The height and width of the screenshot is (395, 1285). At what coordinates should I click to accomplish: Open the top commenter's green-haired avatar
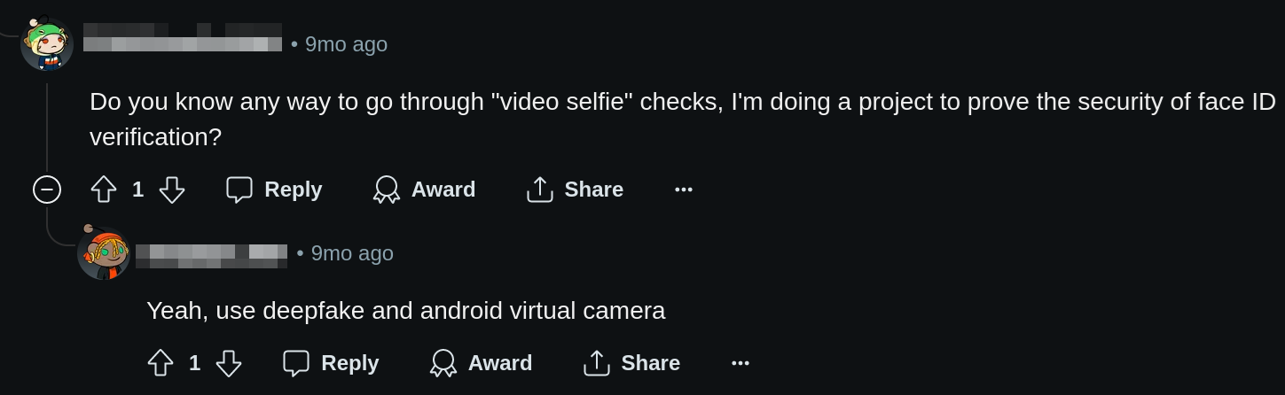pyautogui.click(x=47, y=44)
